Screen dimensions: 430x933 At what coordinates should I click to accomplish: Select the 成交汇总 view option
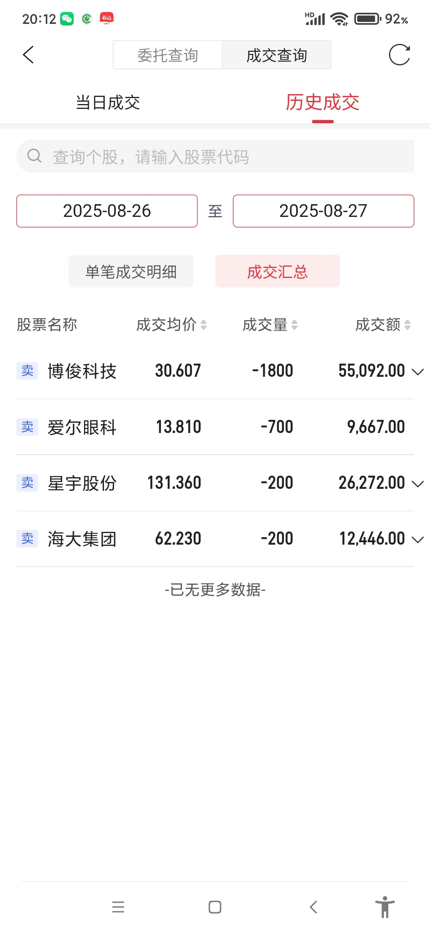[278, 271]
